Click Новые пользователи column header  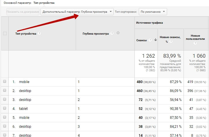pyautogui.click(x=195, y=37)
